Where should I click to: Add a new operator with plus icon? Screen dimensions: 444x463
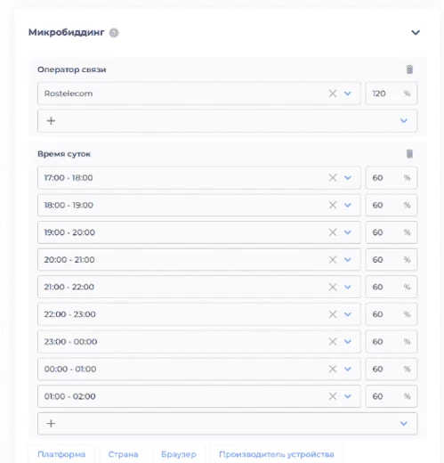[51, 121]
